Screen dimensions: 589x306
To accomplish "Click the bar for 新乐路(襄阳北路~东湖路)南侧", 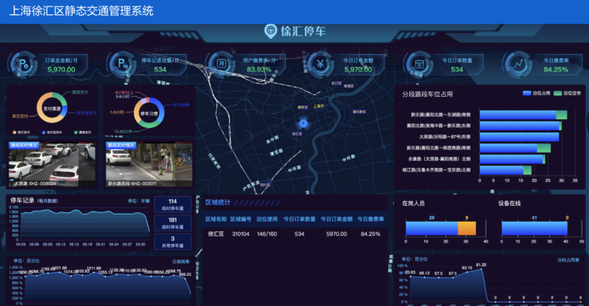I will 523,114.
